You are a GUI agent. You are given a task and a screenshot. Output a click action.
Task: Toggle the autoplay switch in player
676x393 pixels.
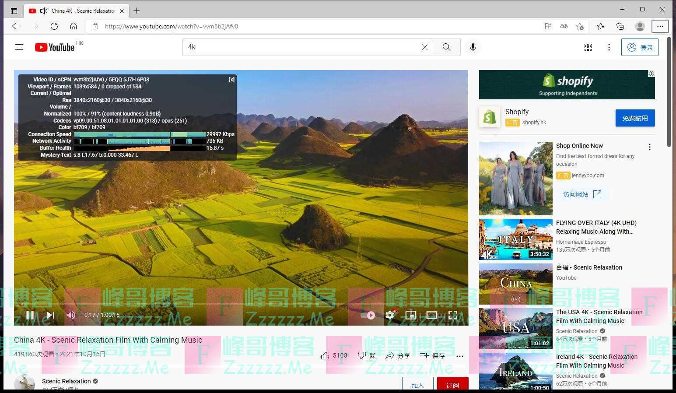(368, 315)
